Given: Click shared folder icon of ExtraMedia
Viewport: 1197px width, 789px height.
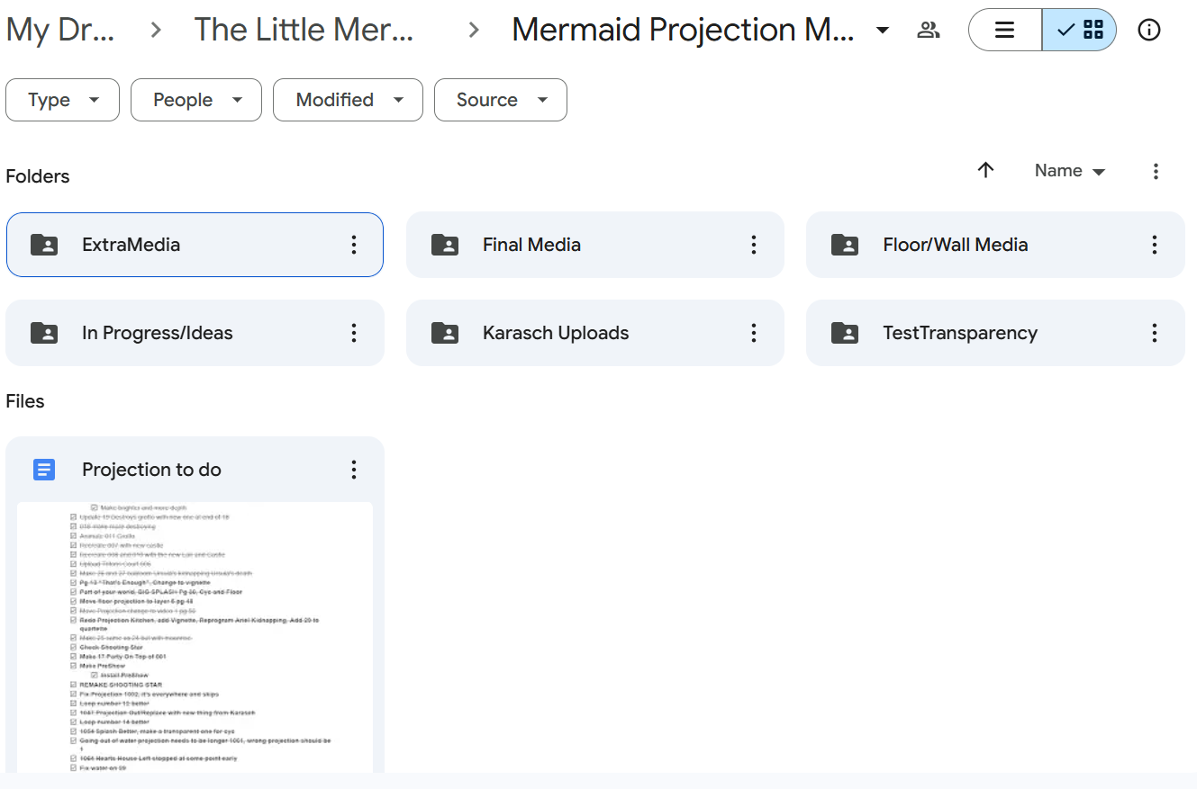Looking at the screenshot, I should pos(44,245).
